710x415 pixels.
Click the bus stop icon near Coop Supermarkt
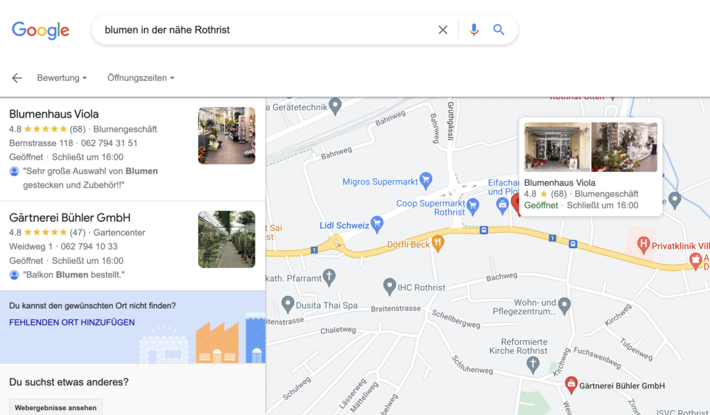(483, 230)
